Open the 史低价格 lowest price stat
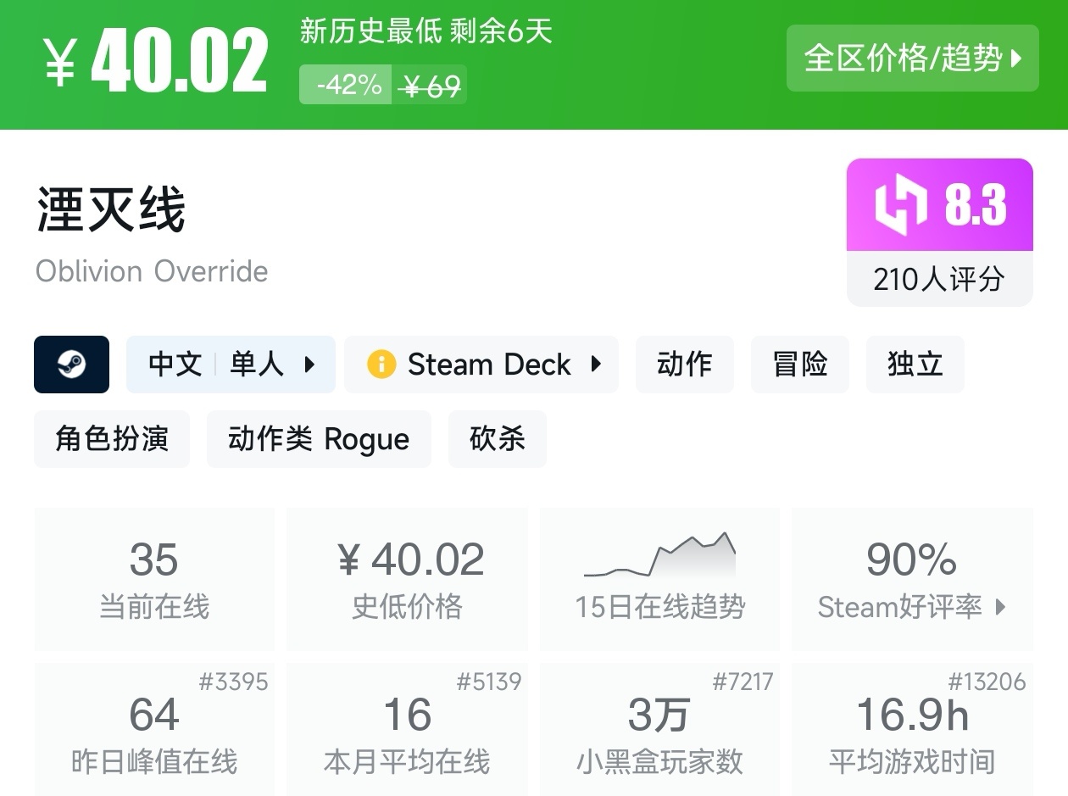The image size is (1068, 796). (x=407, y=578)
